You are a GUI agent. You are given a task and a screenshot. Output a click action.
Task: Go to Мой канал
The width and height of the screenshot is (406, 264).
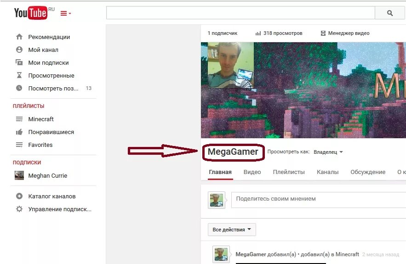click(x=43, y=50)
